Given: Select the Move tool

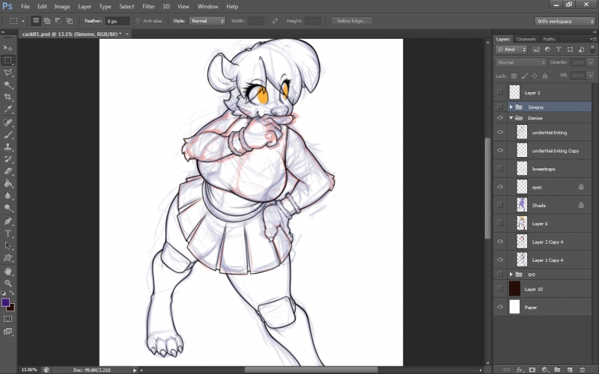Looking at the screenshot, I should click(x=8, y=48).
